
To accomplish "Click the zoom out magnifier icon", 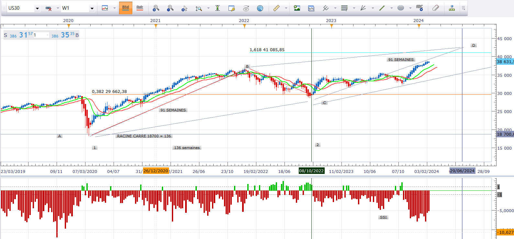I will [x=170, y=8].
